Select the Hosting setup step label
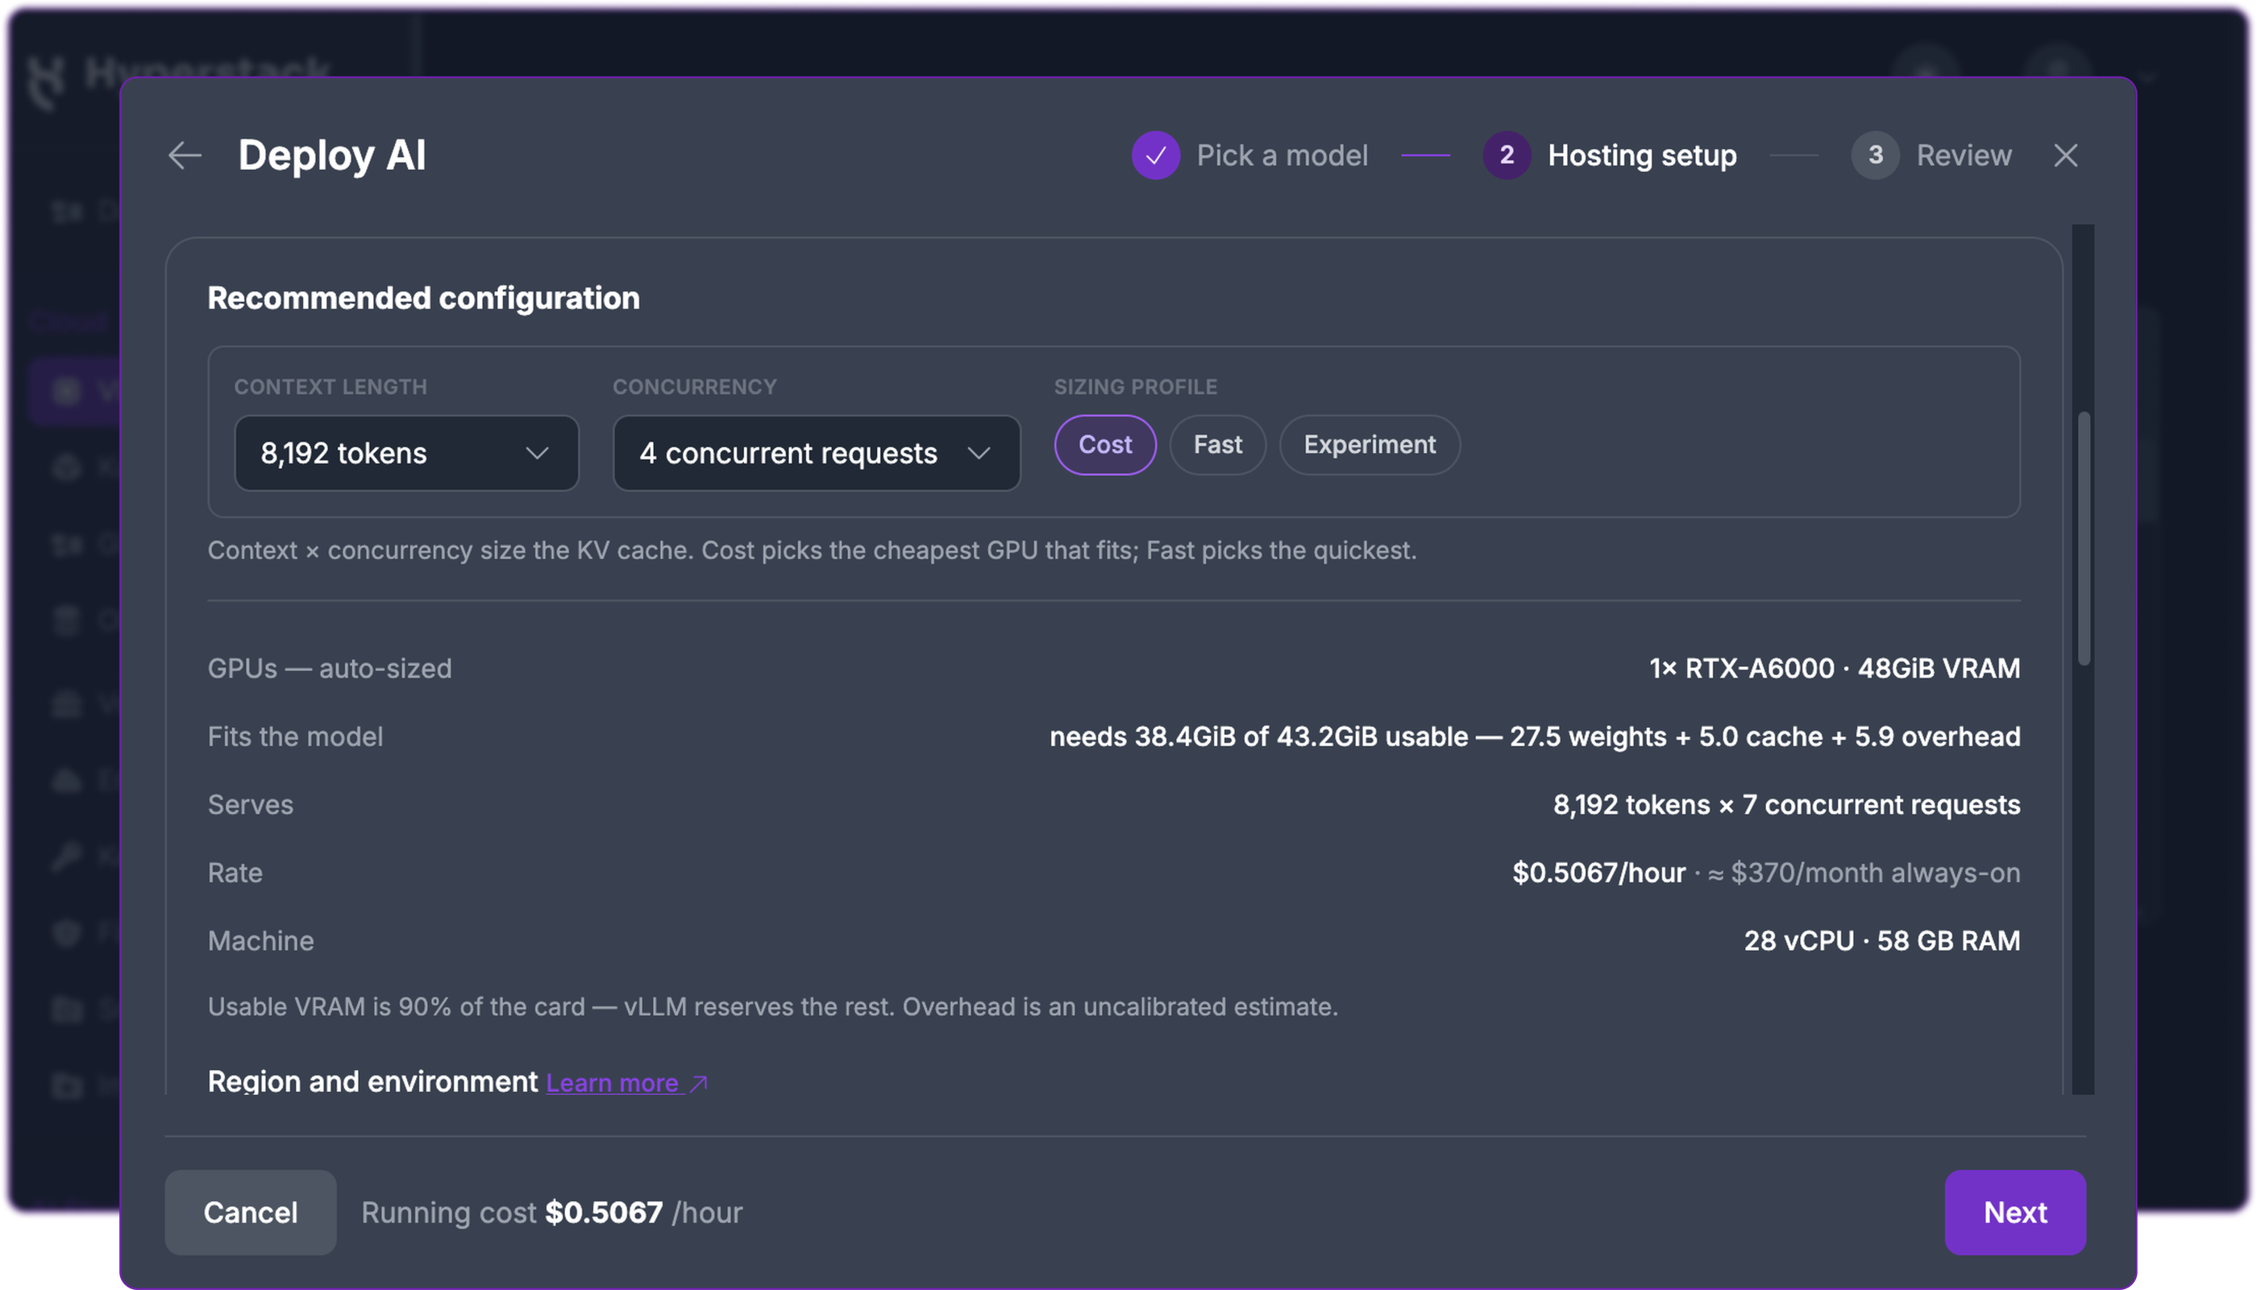Screen dimensions: 2257x1290 click(1642, 155)
